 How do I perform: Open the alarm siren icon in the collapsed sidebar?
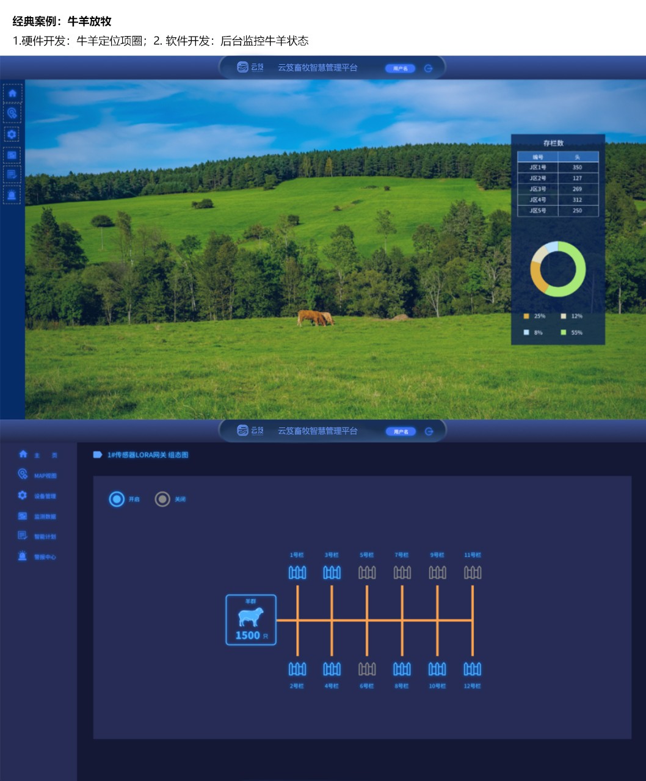coord(12,195)
